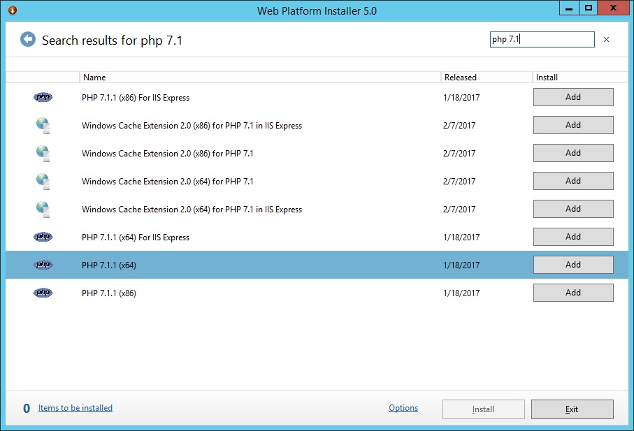Add Windows Cache Extension 2.0 (x86) for PHP 7.1
This screenshot has width=634, height=431.
coord(573,153)
